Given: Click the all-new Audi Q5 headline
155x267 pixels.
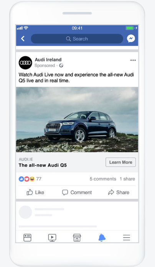Looking at the screenshot, I should (x=43, y=165).
